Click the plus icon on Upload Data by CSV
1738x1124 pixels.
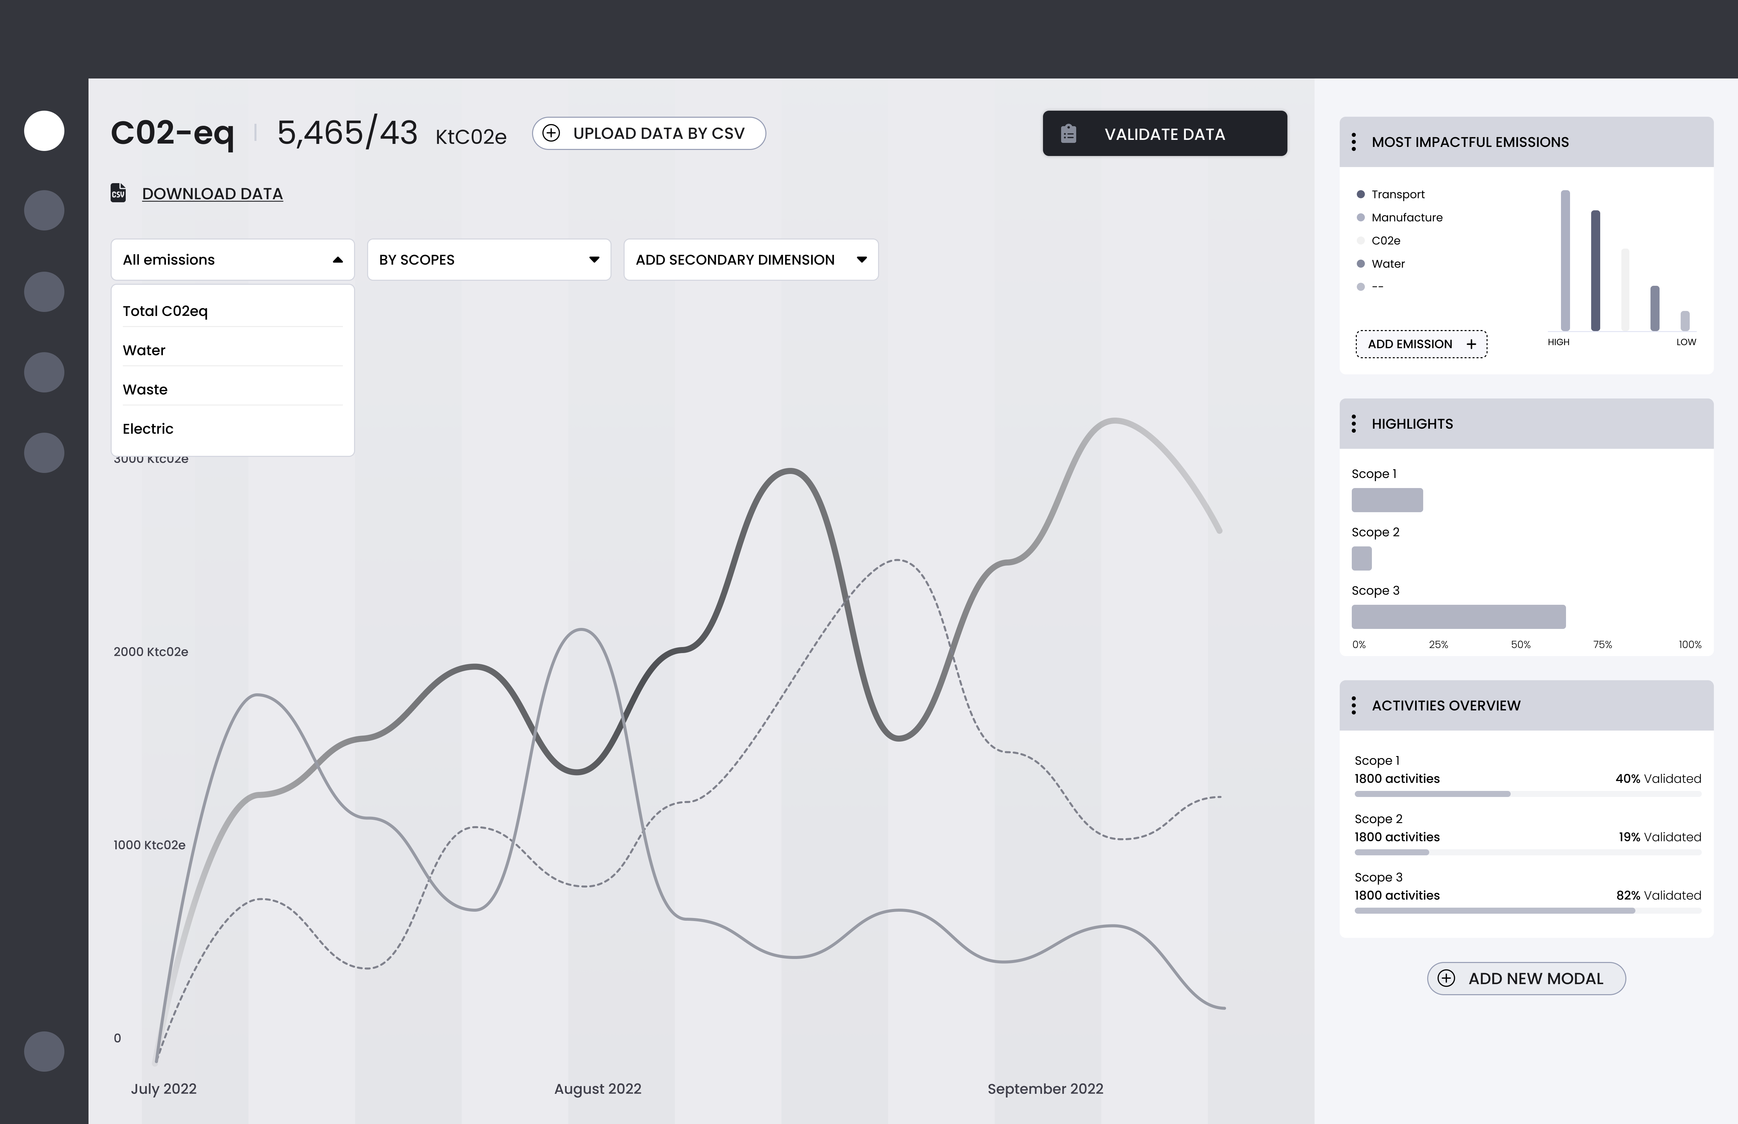[x=552, y=133]
